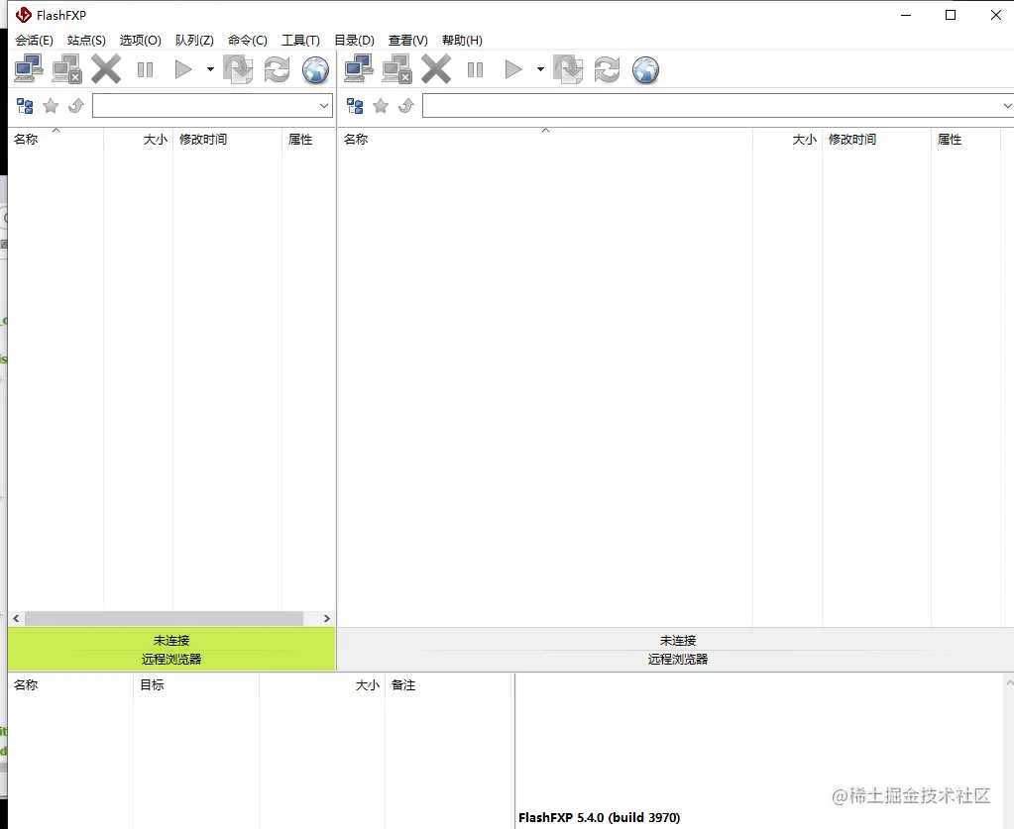Screen dimensions: 1014x829
Task: Start the right pane transfer with play button
Action: 513,69
